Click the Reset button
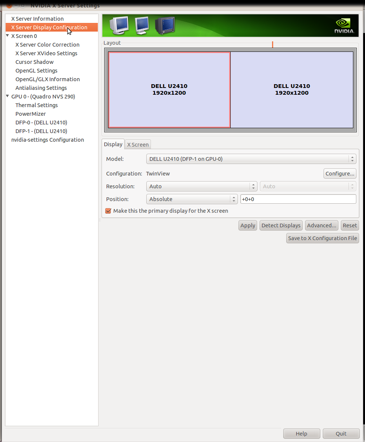Screen dimensions: 365x442 [x=350, y=226]
